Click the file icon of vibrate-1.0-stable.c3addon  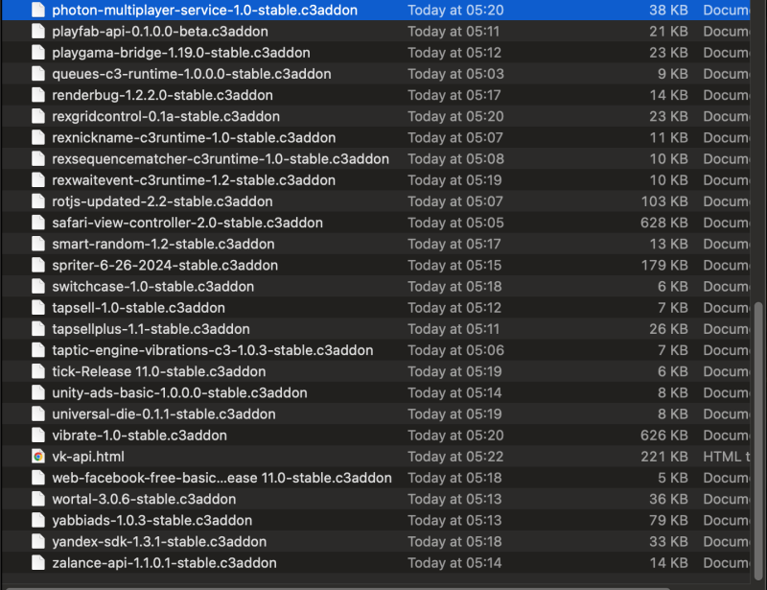coord(38,436)
